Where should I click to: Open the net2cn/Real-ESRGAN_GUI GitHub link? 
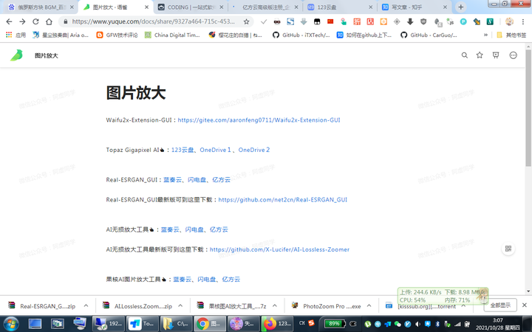coord(282,199)
